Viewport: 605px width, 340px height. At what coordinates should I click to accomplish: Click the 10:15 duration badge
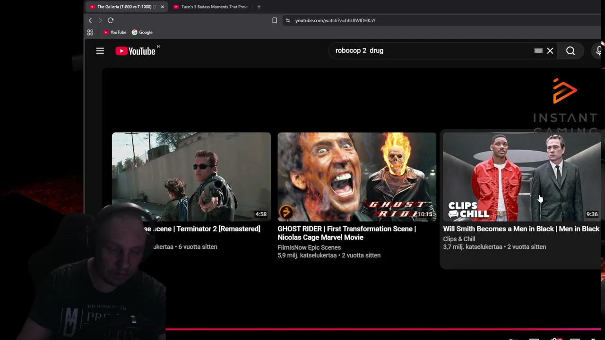coord(425,214)
